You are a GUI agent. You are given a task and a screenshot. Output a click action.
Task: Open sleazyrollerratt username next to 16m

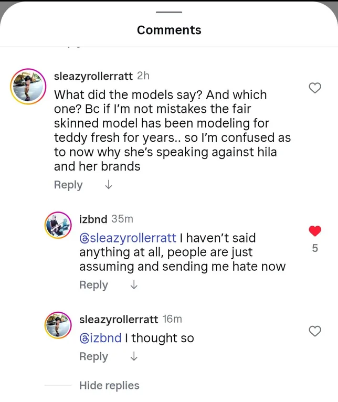coord(119,320)
